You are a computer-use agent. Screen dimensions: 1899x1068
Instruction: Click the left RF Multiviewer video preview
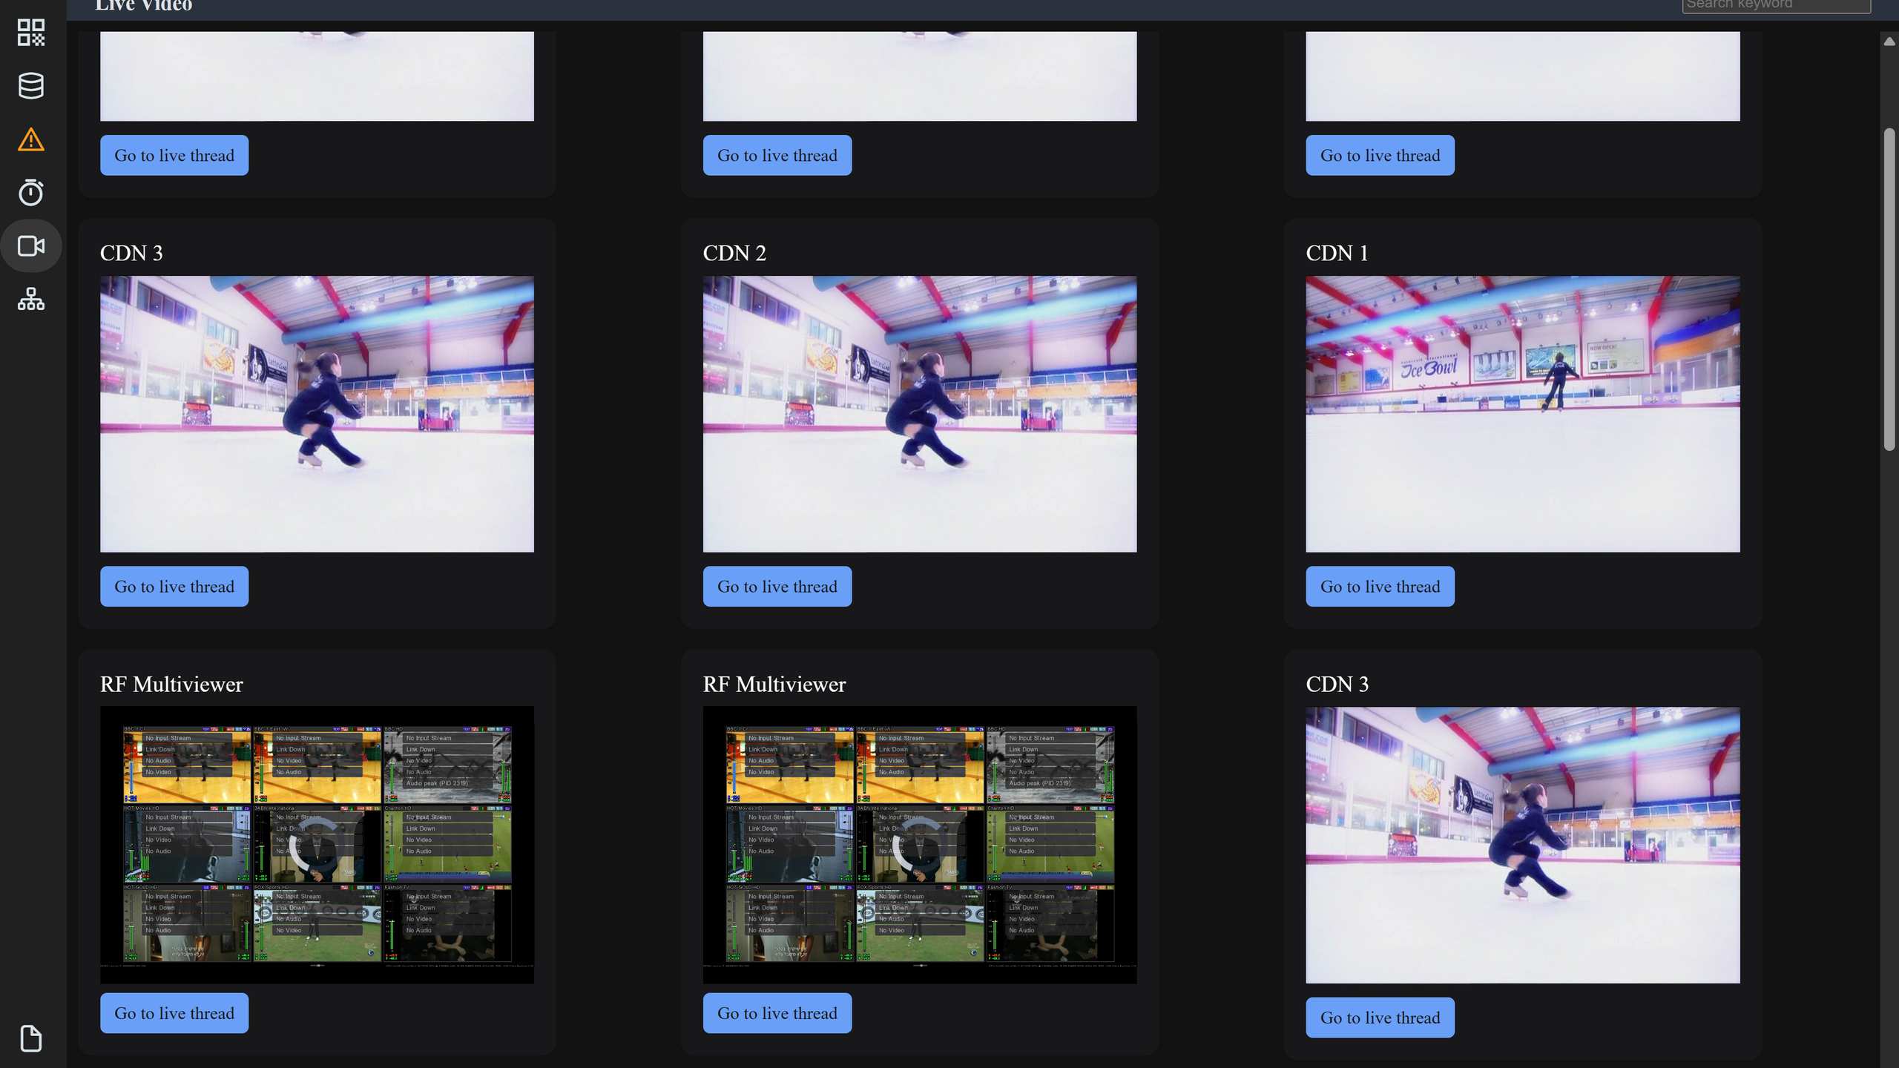317,844
